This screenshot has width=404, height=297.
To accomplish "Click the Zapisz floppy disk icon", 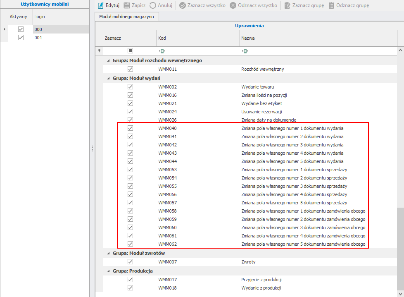I will [127, 6].
